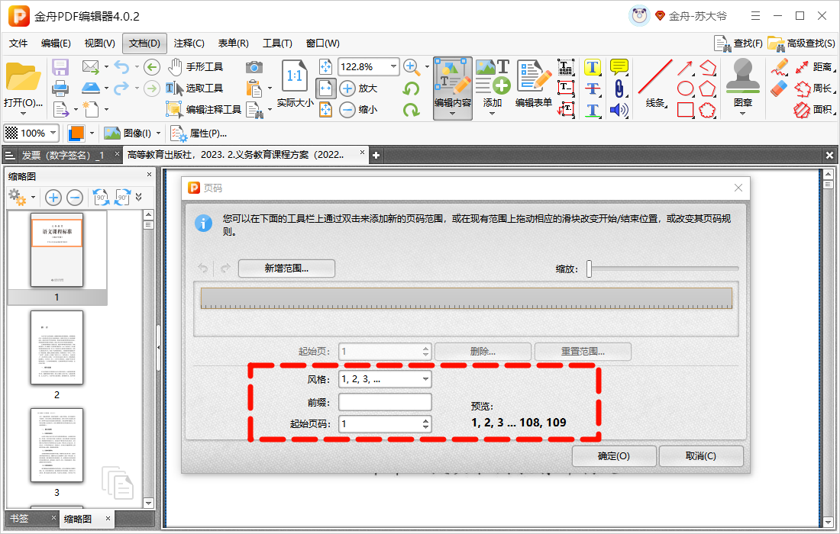Expand the 打开(O) open dropdown arrow
Image resolution: width=840 pixels, height=534 pixels.
pos(23,114)
